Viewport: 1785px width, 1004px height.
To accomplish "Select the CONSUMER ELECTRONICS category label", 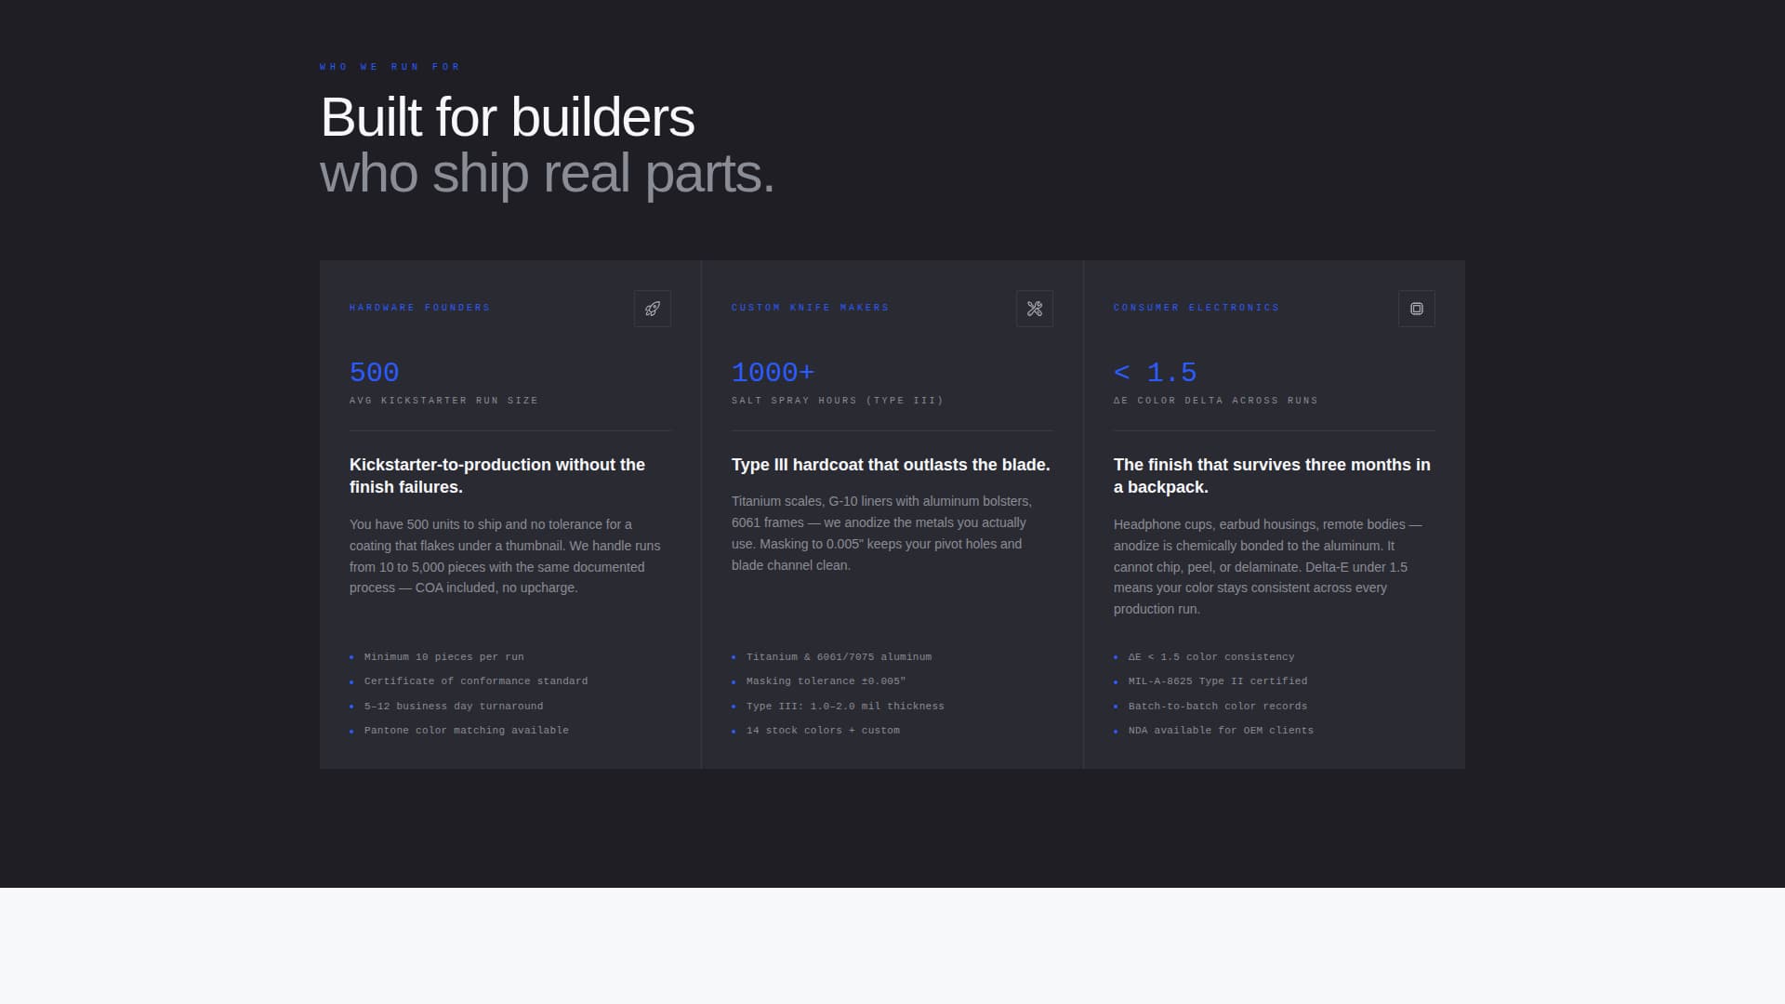I will 1197,307.
